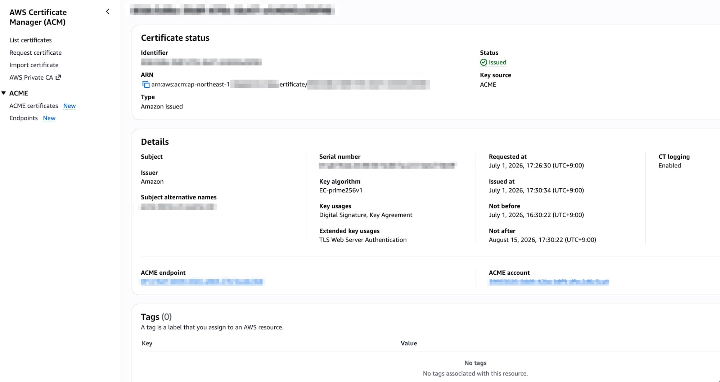Select Digital Signature, Key Agreement text

pos(365,215)
